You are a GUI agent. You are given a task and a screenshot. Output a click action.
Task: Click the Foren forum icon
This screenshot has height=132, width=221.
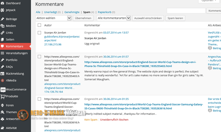point(2,105)
